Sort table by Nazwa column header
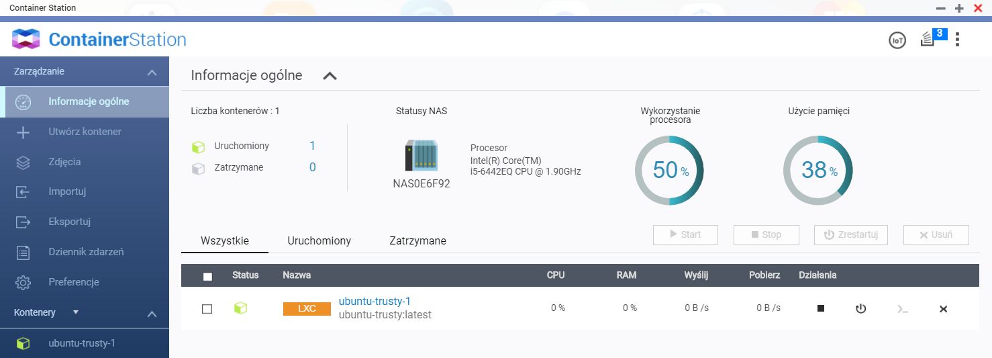Screen dimensions: 992x358 297,275
